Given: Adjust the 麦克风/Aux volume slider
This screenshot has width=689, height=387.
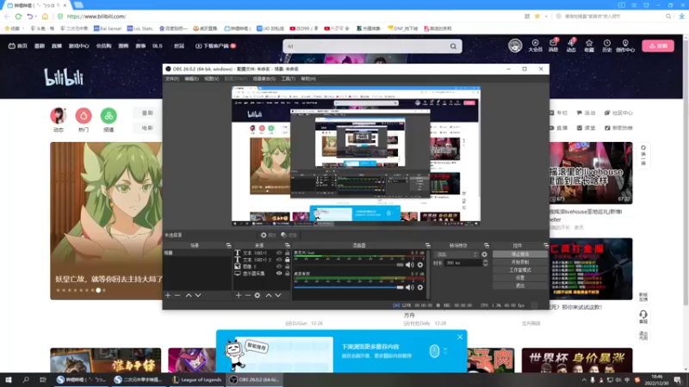Looking at the screenshot, I should (349, 265).
